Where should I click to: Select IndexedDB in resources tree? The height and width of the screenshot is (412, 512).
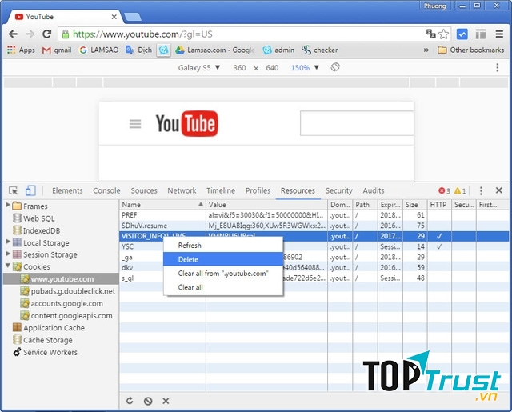(x=42, y=230)
